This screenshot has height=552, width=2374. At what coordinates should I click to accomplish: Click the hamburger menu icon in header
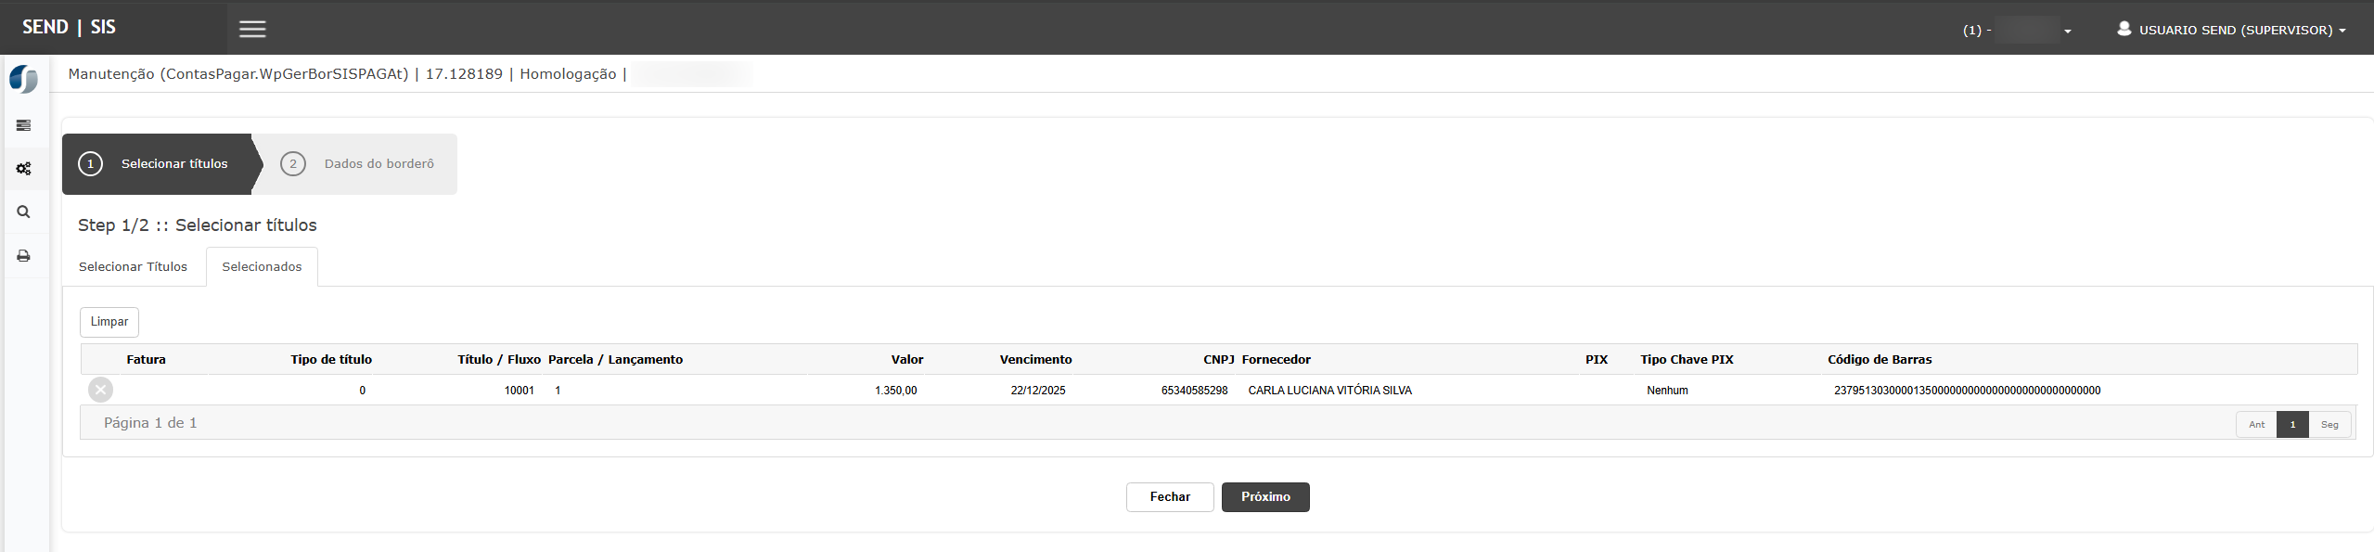point(252,29)
